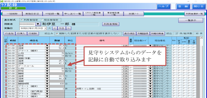Open item dropdown in 04:07 ナースコール row
Screen dimensions: 207x98
click(47, 66)
